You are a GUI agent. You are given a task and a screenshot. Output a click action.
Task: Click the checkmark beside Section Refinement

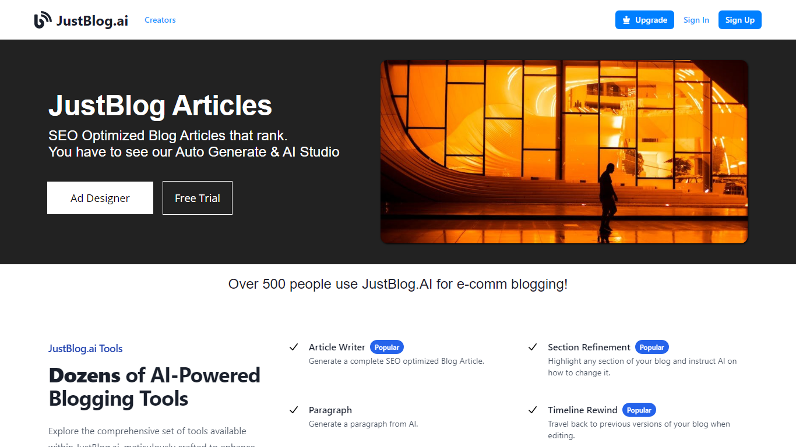pyautogui.click(x=533, y=347)
